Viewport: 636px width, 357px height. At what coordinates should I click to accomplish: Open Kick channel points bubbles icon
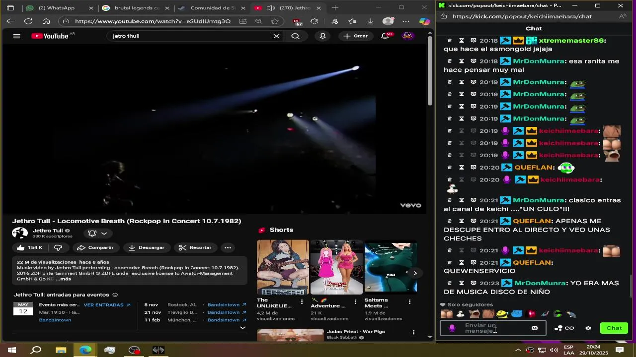coord(558,328)
